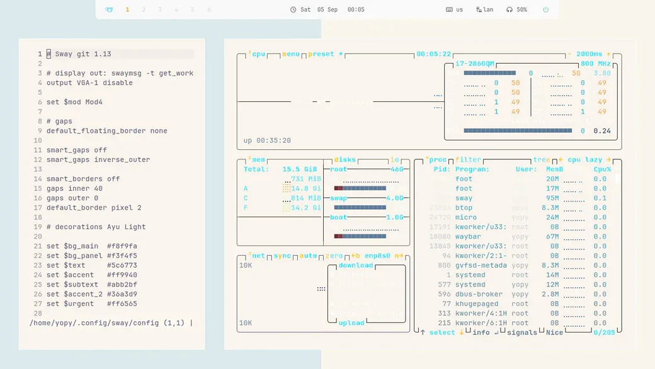Open the btop menu
Image resolution: width=655 pixels, height=369 pixels.
point(291,54)
